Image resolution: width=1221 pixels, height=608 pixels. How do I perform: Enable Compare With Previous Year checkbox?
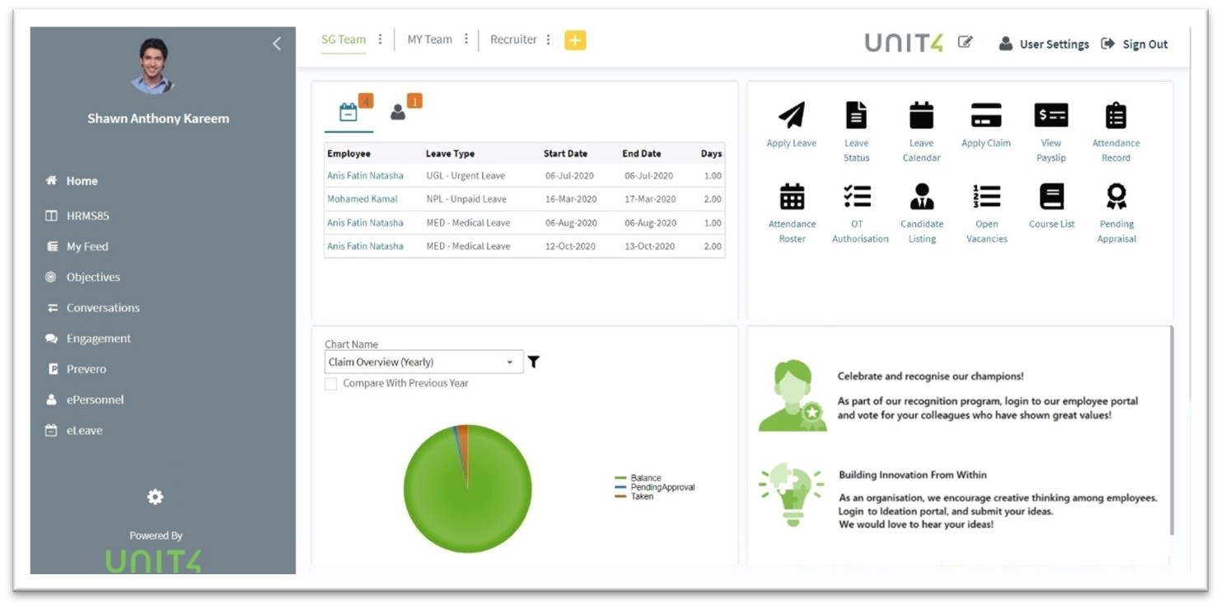pos(331,384)
